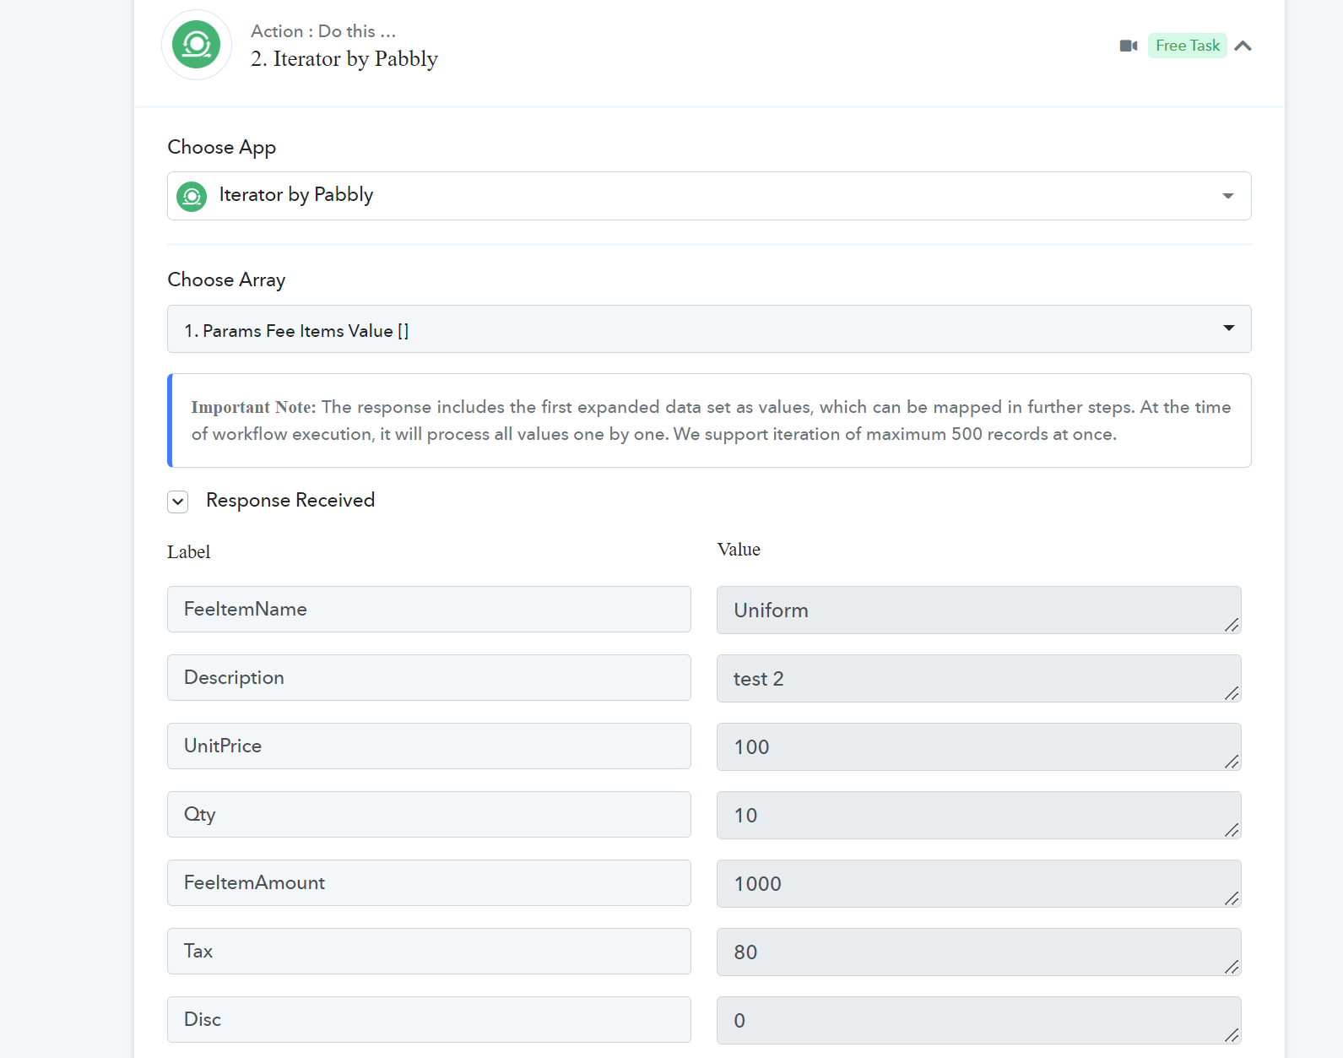Click the Disc value field showing 0
Viewport: 1343px width, 1058px height.
(979, 1021)
